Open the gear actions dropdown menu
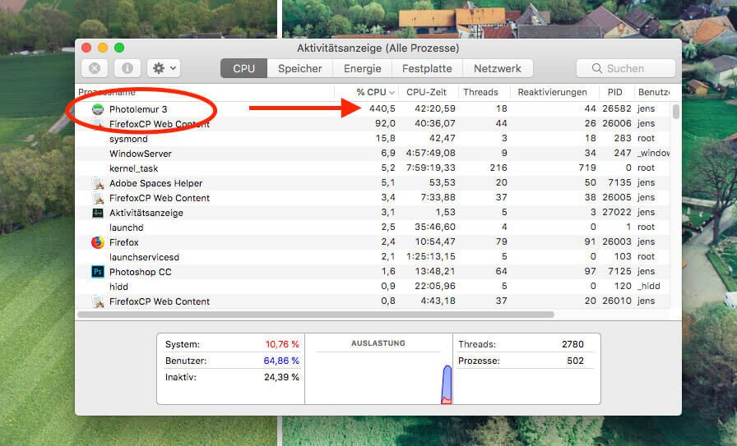737x446 pixels. point(164,68)
